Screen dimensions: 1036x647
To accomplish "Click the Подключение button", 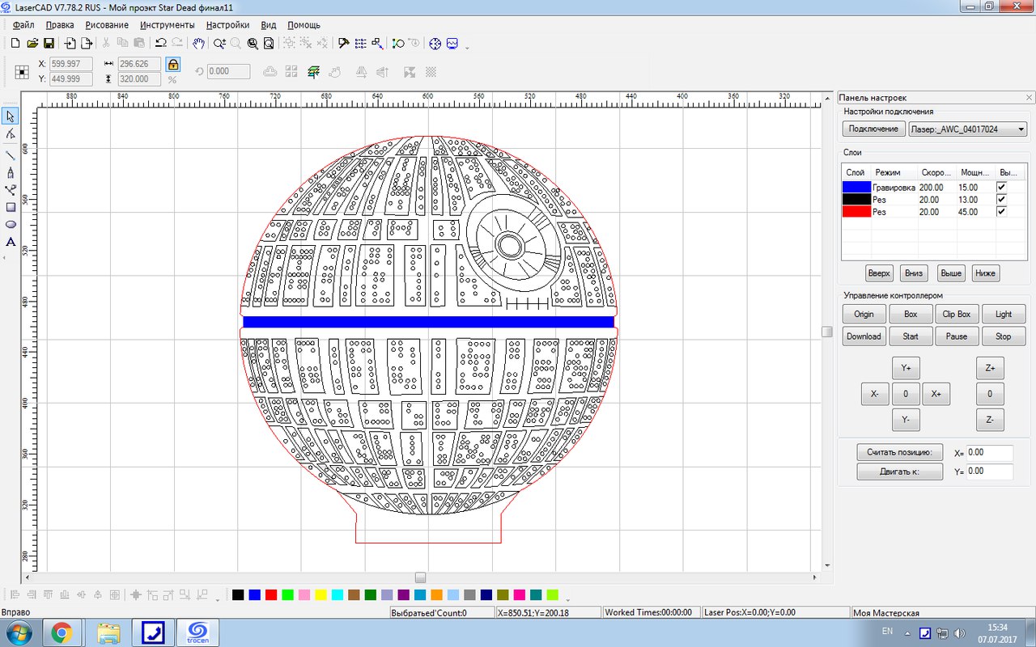I will coord(873,129).
